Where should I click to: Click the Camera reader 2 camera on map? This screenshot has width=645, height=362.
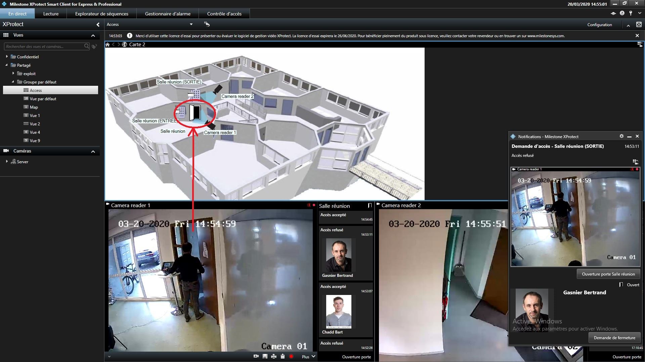[x=217, y=89]
